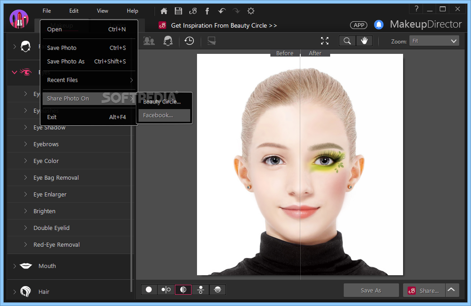Click the Save As button

pos(371,291)
